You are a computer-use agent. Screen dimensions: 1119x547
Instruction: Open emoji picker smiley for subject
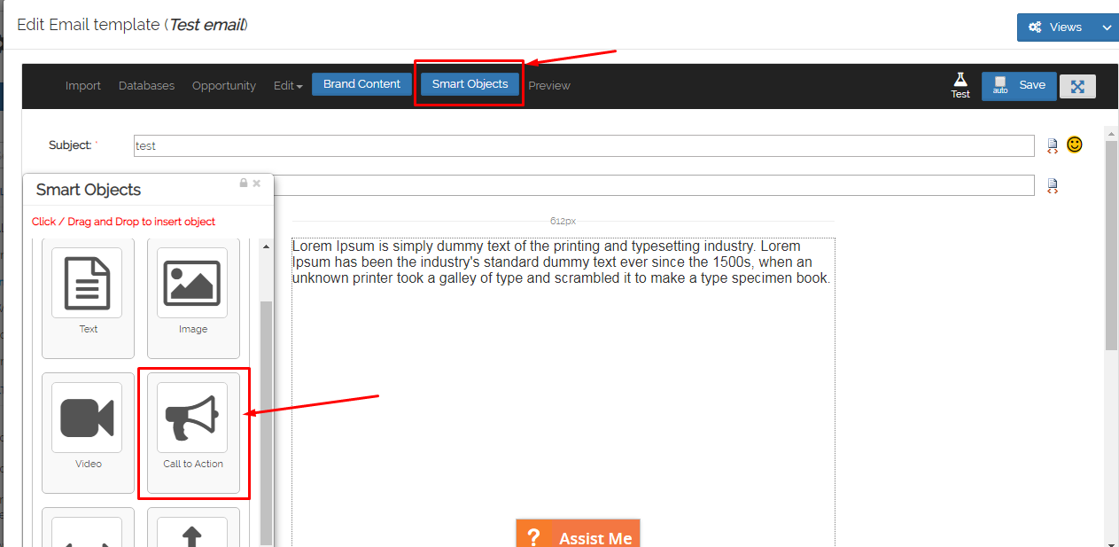click(x=1075, y=145)
